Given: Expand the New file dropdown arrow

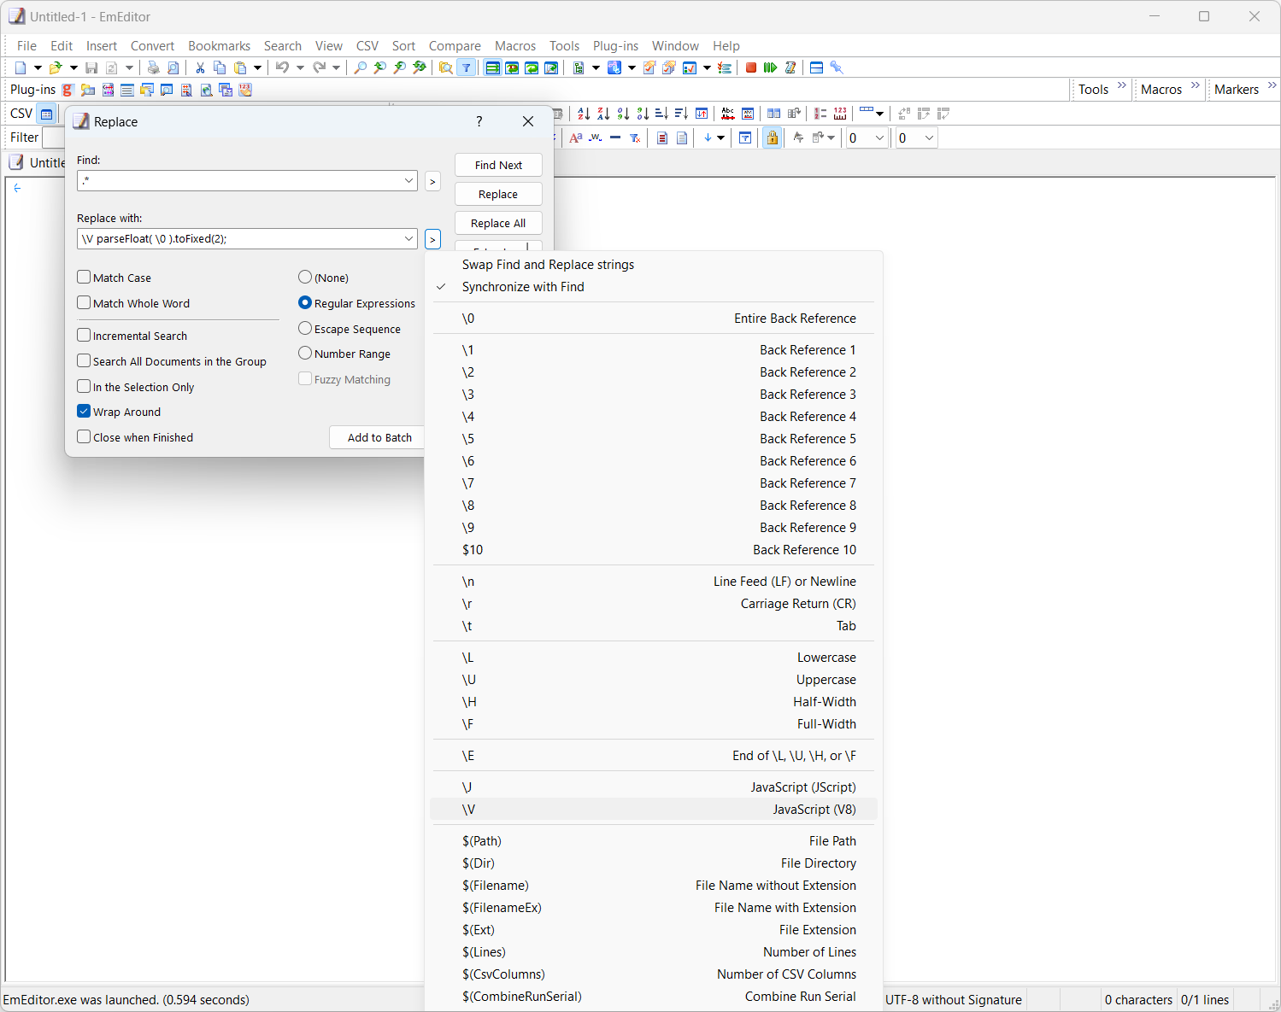Looking at the screenshot, I should 38,67.
